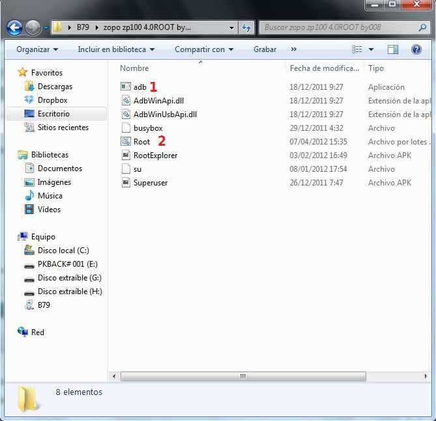Viewport: 436px width, 421px height.
Task: Select the RootExplorer APK icon
Action: coord(126,155)
